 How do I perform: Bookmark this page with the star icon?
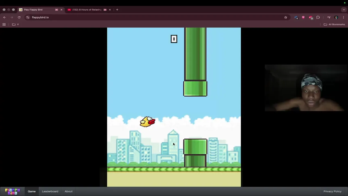(286, 17)
